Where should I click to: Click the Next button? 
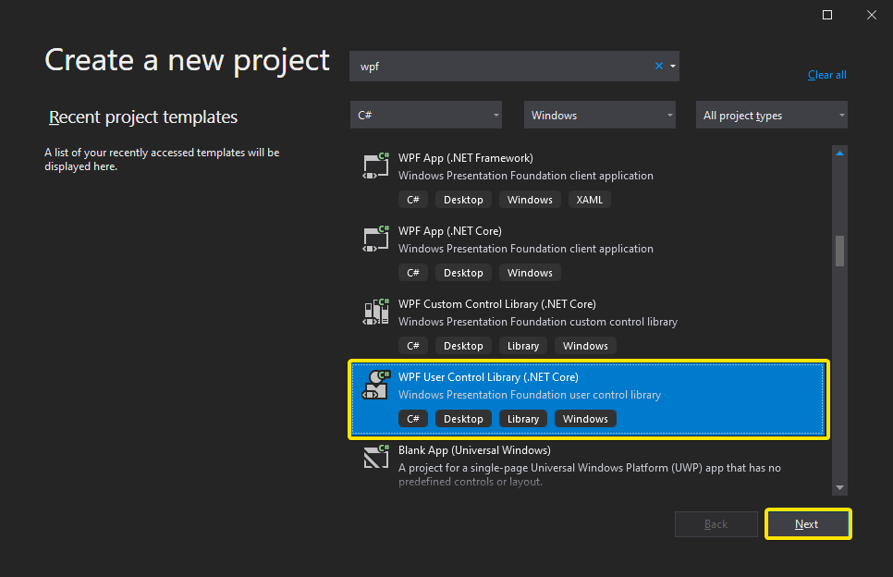pyautogui.click(x=808, y=523)
